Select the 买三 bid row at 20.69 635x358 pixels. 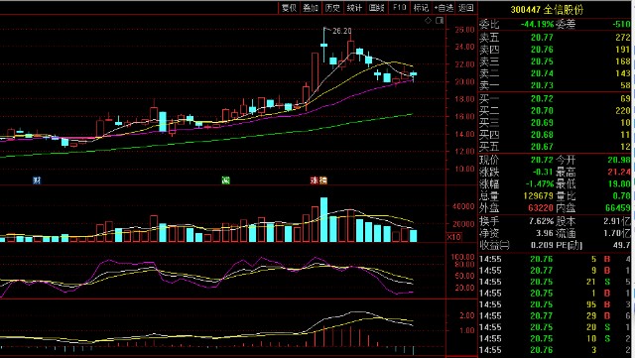click(x=555, y=123)
